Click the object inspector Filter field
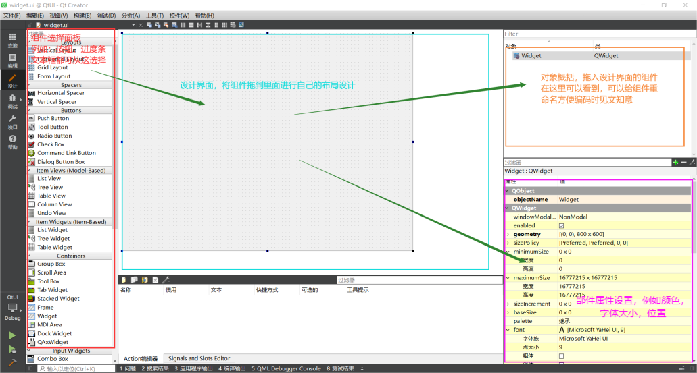The image size is (697, 373). [599, 34]
